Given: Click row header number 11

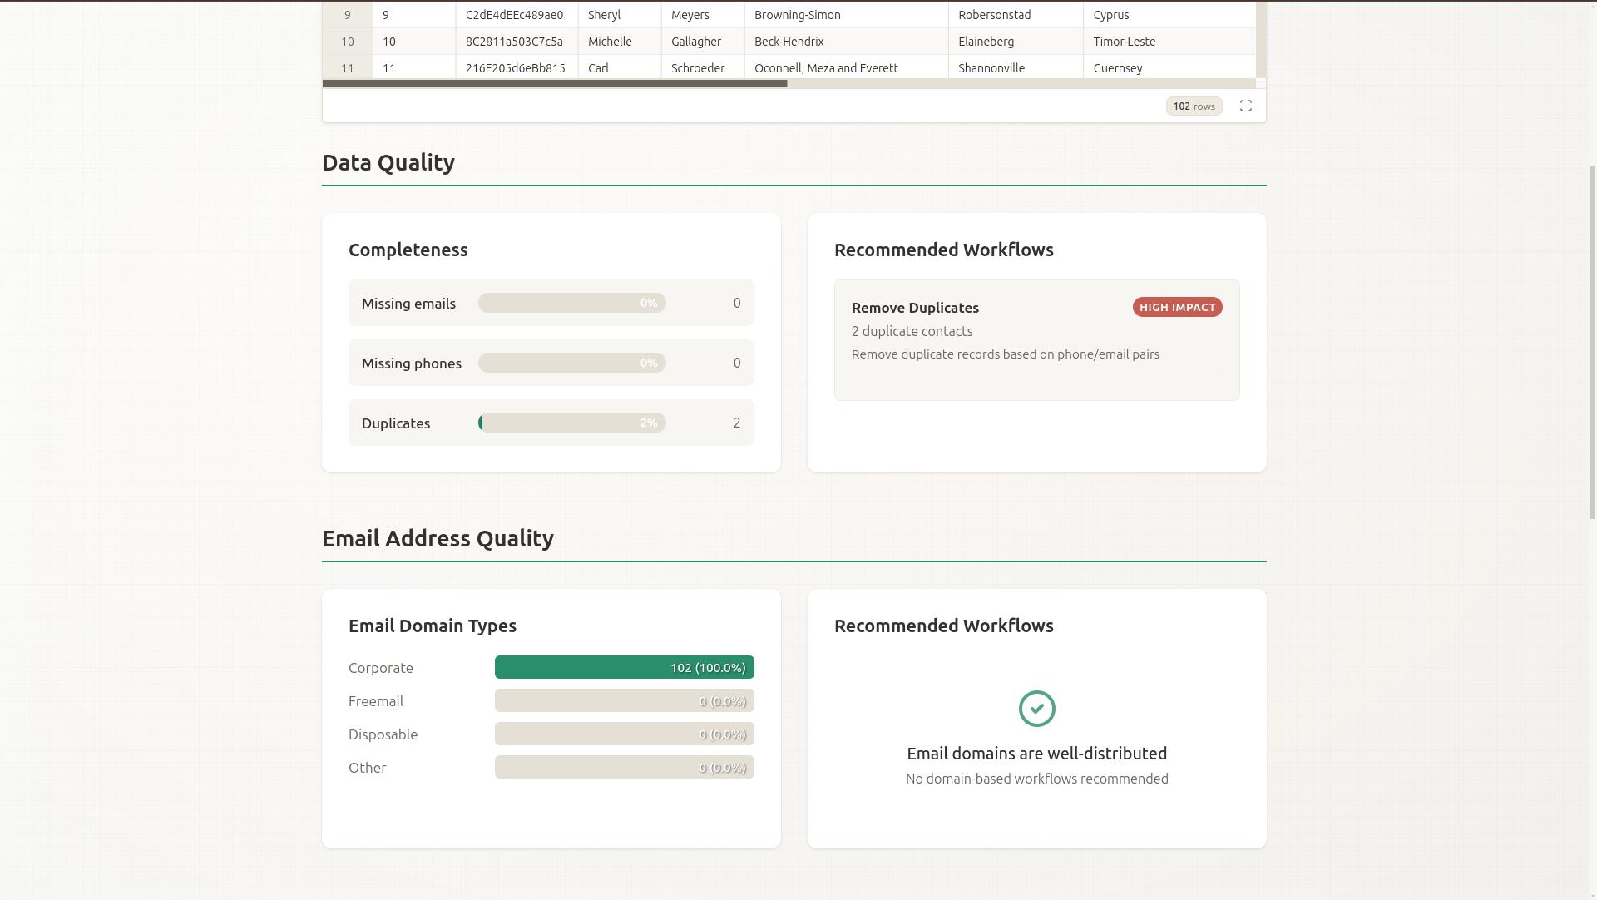Looking at the screenshot, I should tap(347, 68).
